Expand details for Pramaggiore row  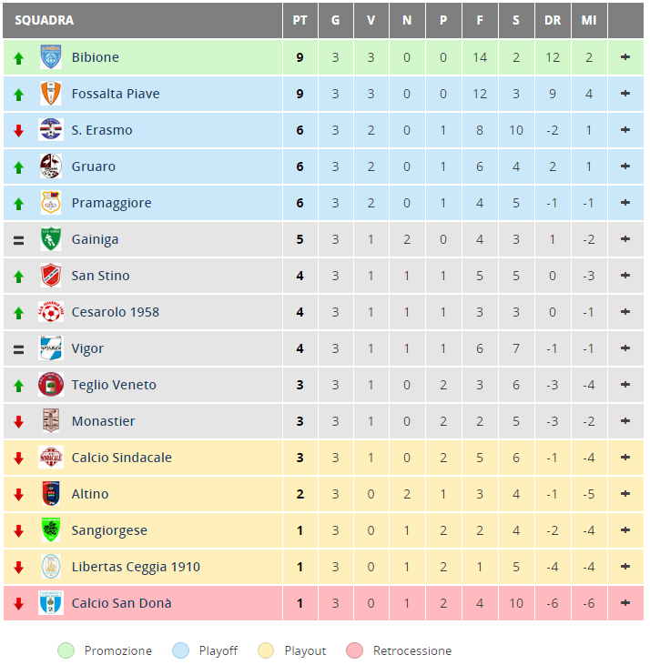coord(625,203)
